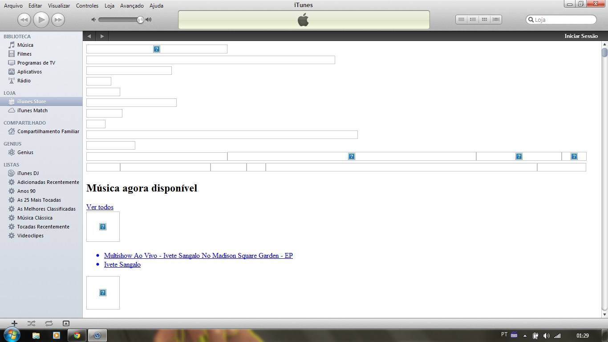Click the Play button

click(41, 20)
